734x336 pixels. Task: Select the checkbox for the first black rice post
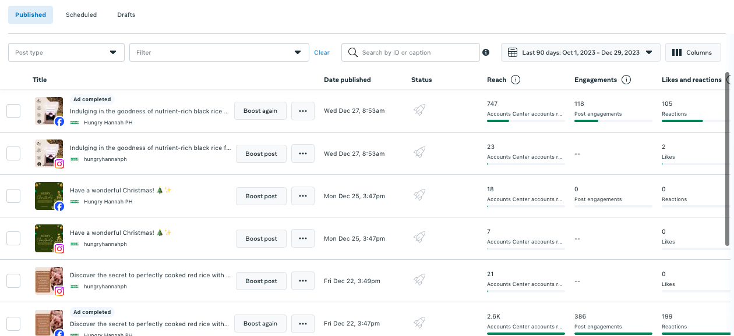(13, 111)
